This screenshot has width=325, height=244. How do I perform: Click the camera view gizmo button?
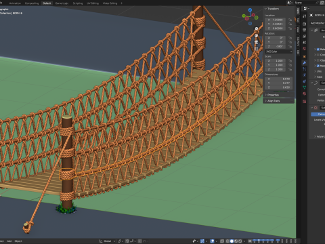257,42
